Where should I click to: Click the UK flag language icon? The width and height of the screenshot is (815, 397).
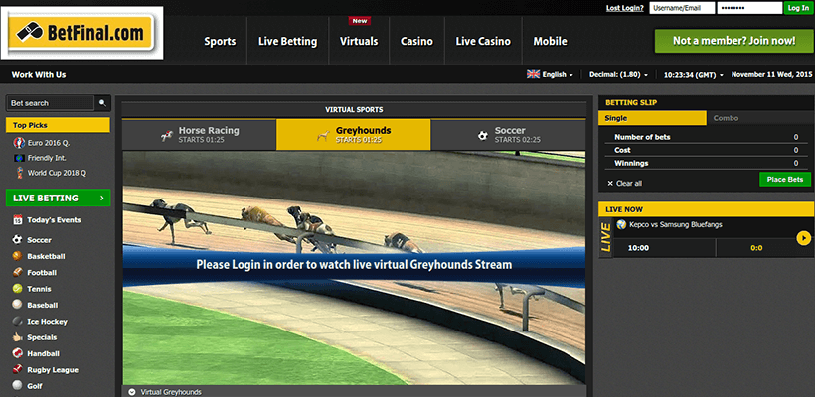tap(534, 74)
